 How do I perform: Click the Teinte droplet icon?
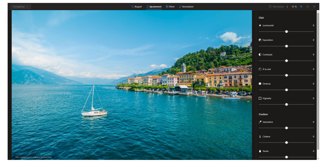pyautogui.click(x=260, y=151)
